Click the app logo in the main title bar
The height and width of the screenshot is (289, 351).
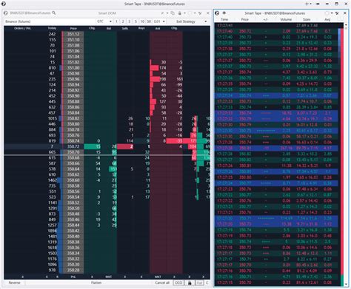4,4
